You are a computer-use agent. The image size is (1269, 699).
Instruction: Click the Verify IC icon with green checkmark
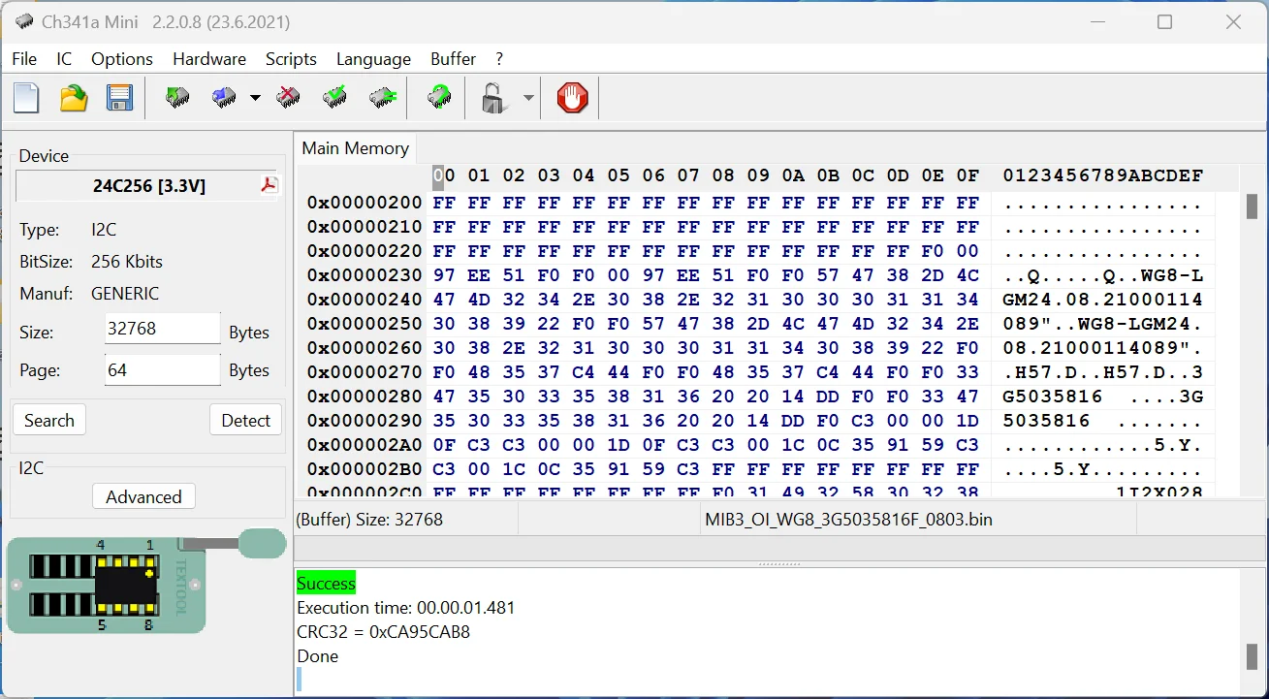tap(335, 98)
